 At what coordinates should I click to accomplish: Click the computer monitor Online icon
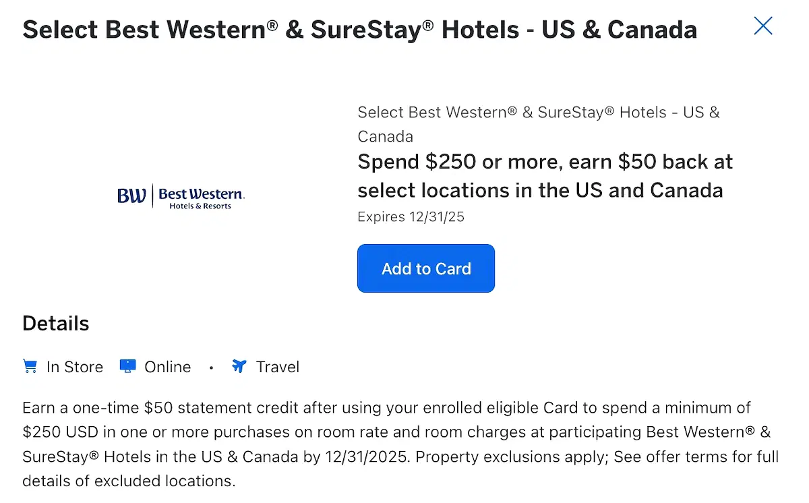point(127,366)
